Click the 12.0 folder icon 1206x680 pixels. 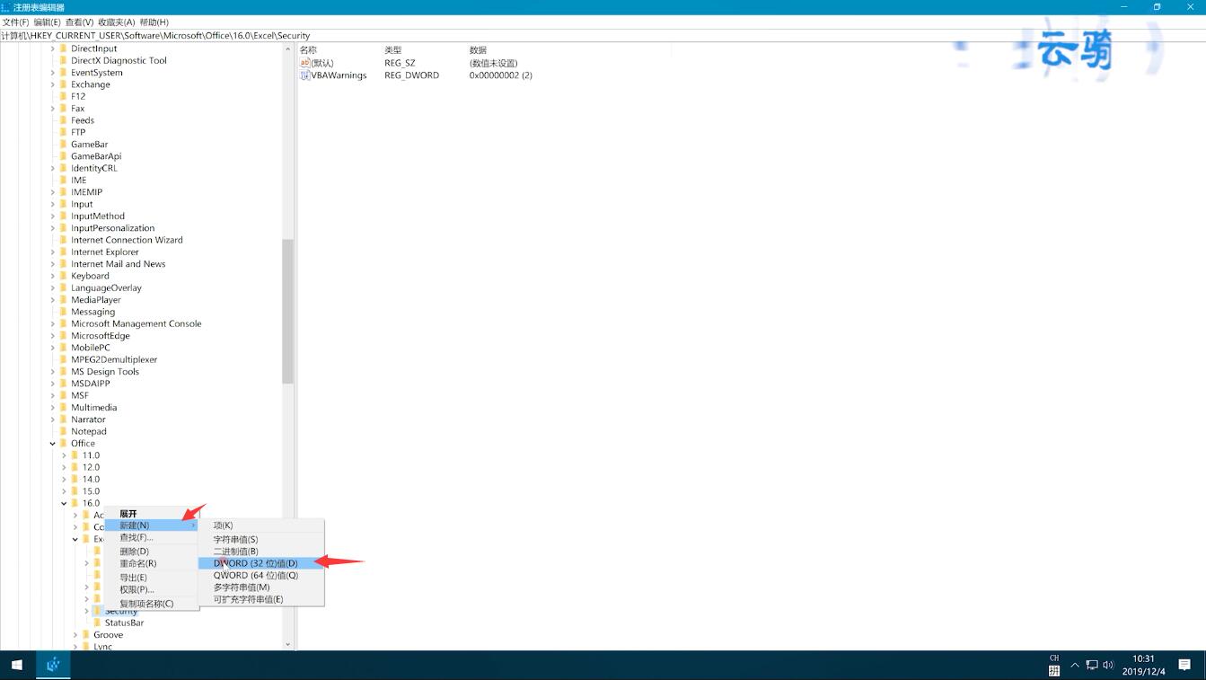click(x=75, y=467)
